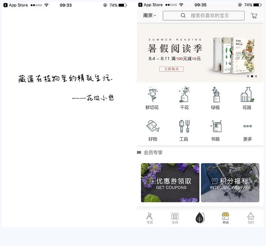
Task: Open the 干花 dried flowers category
Action: pos(184,97)
